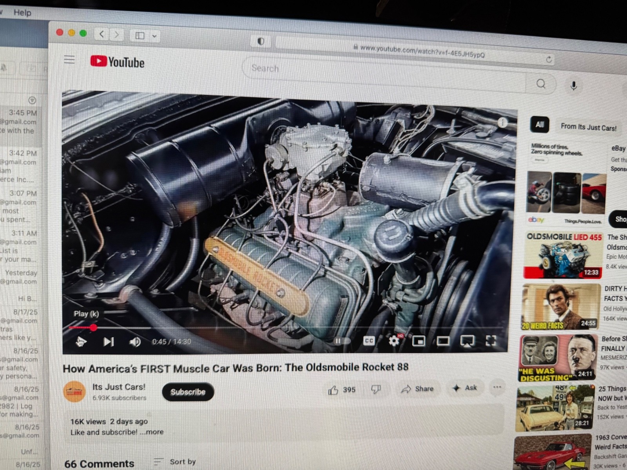
Task: Click the Safari address bar URL
Action: 422,51
